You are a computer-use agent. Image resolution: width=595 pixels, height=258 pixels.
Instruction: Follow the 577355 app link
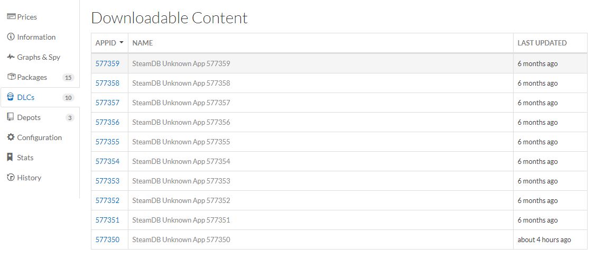pyautogui.click(x=107, y=142)
